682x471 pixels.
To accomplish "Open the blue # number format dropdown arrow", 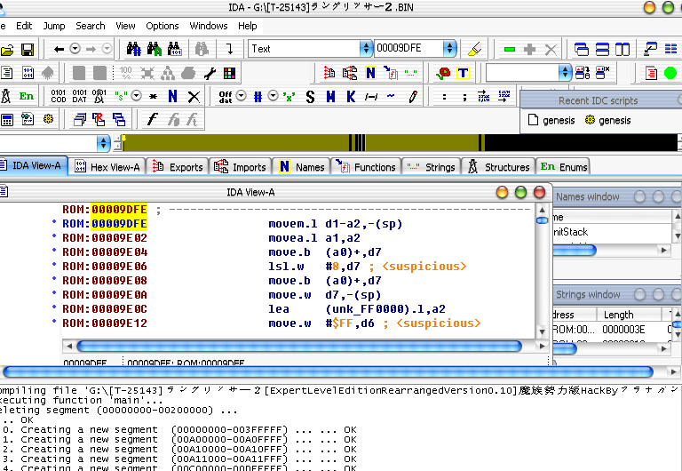I will [273, 95].
